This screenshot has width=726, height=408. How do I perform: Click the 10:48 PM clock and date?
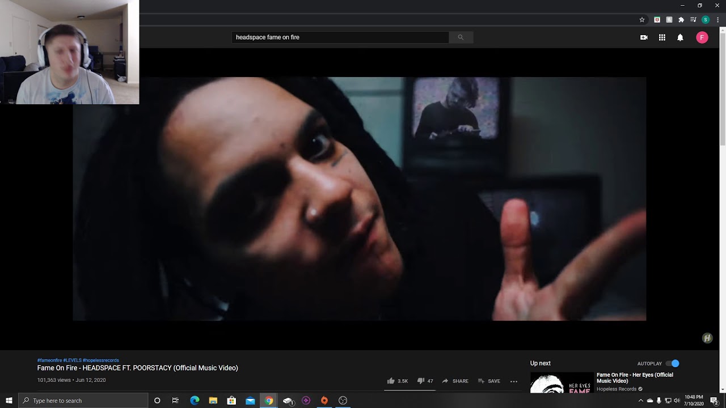click(694, 401)
